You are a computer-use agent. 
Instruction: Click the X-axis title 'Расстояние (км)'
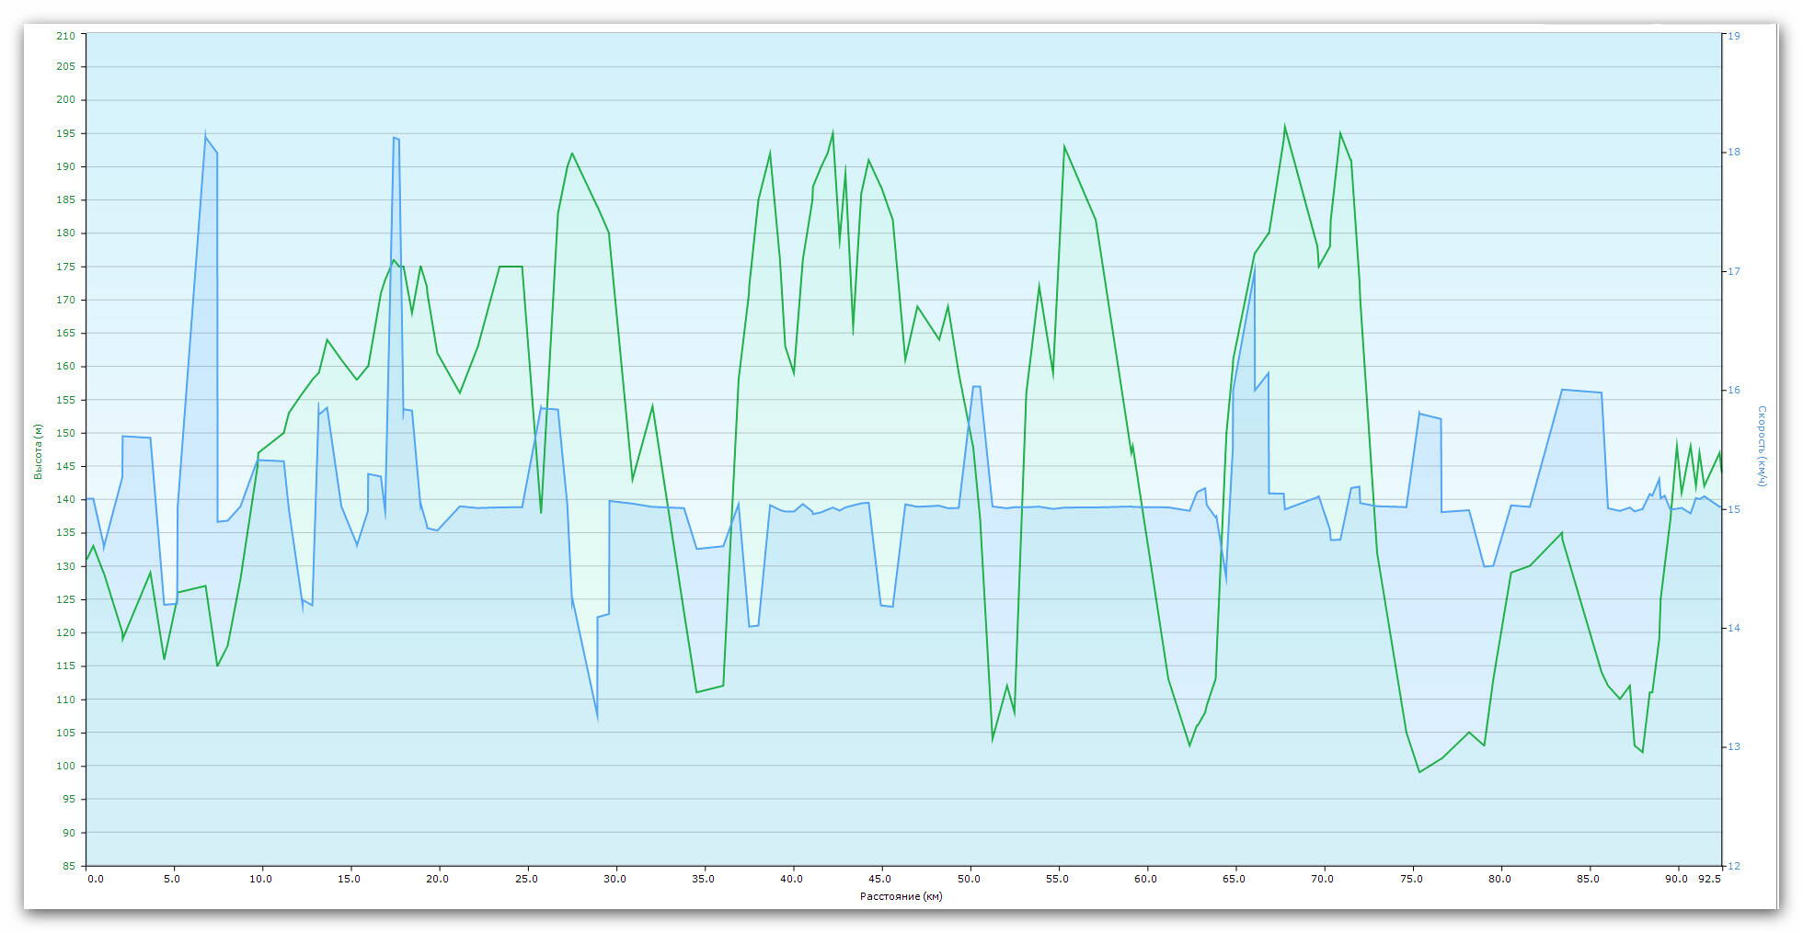tap(901, 896)
